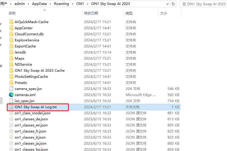Viewport: 227px width, 151px height.
Task: Click the on1_classes_en.json file icon
Action: click(x=11, y=125)
